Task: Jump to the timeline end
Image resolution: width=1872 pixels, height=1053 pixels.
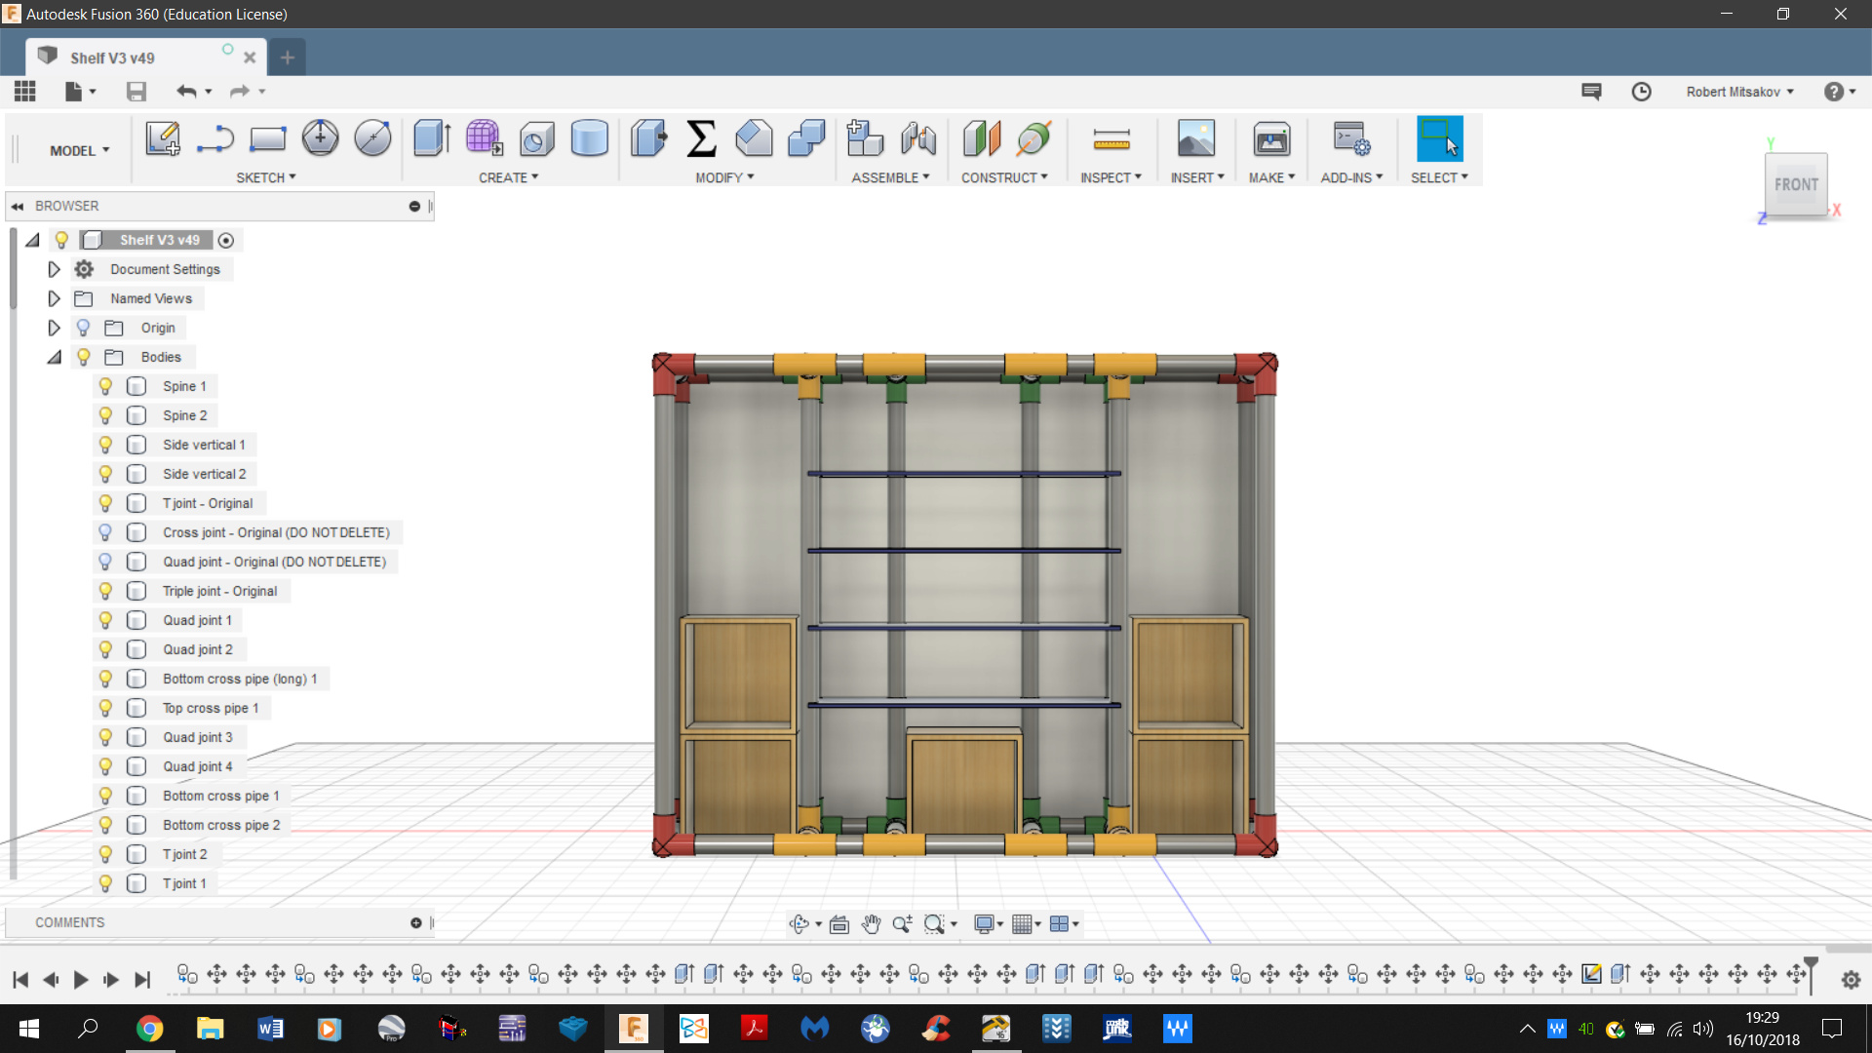Action: (x=142, y=980)
